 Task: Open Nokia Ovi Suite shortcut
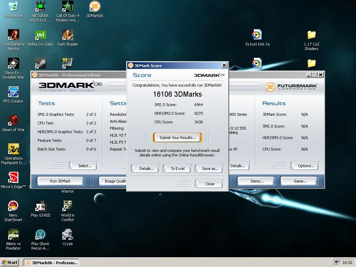40,38
